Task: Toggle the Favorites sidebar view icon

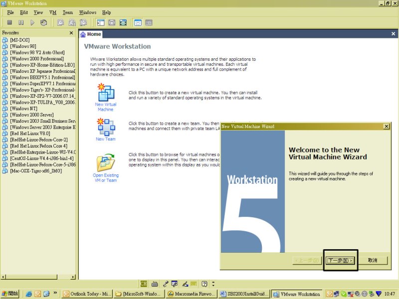Action: 101,22
